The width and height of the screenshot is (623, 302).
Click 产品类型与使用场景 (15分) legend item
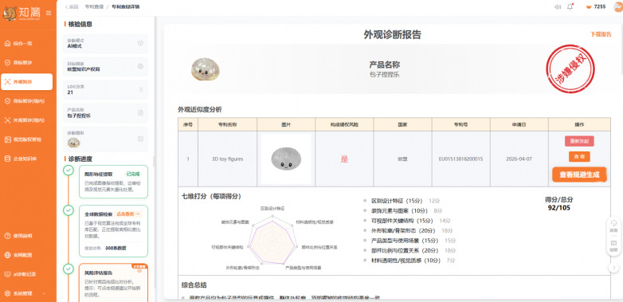tap(409, 241)
